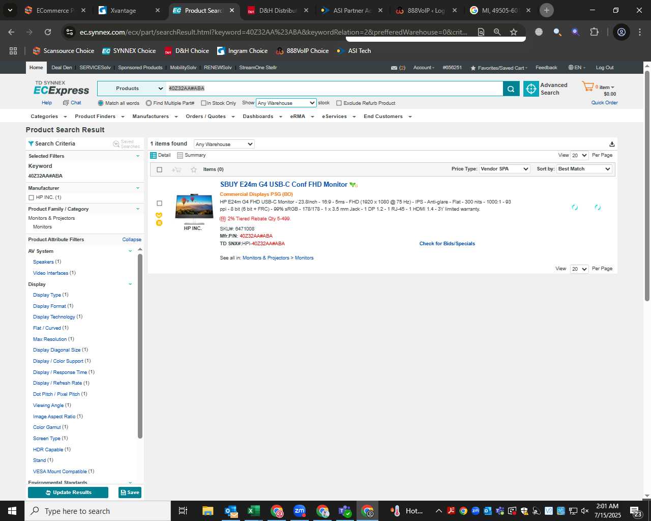The height and width of the screenshot is (521, 651).
Task: Check Exclude Refurb Product checkbox
Action: pos(339,103)
